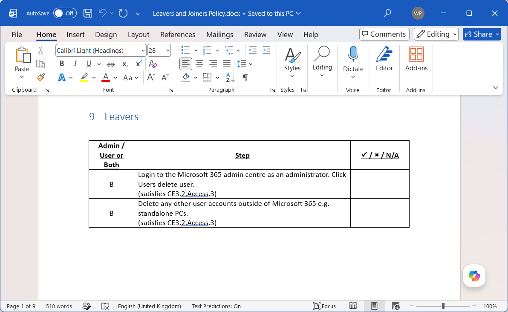Toggle justify alignment
Image resolution: width=508 pixels, height=312 pixels.
(x=226, y=64)
